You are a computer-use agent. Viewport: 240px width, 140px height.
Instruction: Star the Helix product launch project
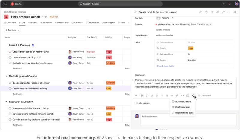point(46,17)
